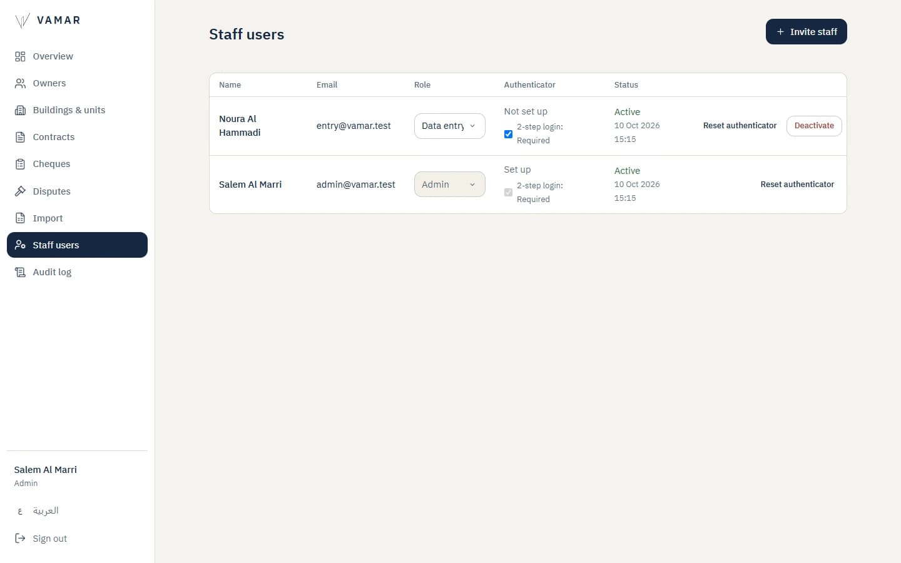
Task: Open the Owners section
Action: pos(77,83)
